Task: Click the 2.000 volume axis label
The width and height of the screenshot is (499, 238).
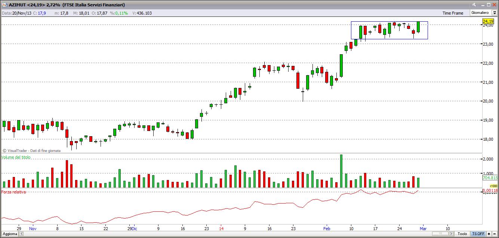Action: pyautogui.click(x=487, y=159)
